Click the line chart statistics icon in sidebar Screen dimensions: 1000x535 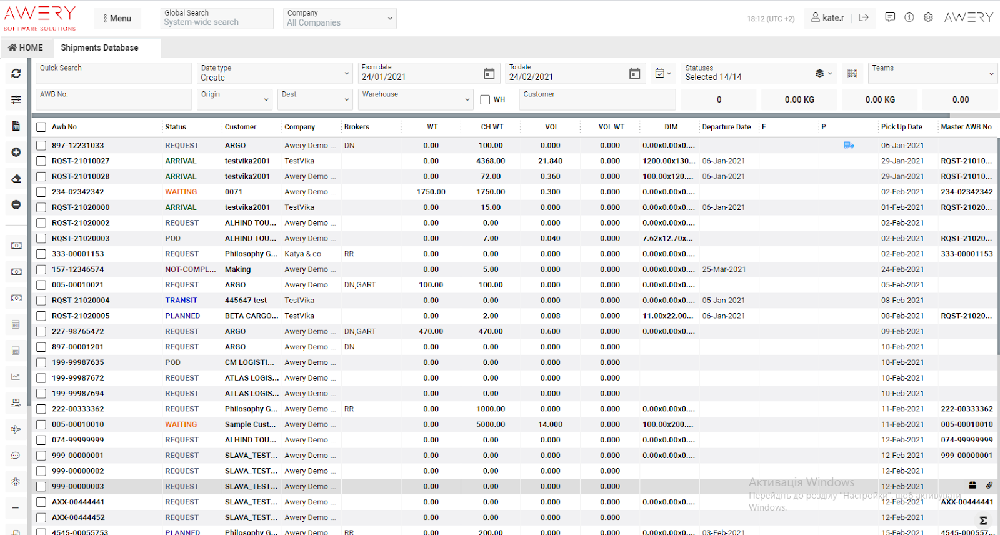[x=16, y=377]
